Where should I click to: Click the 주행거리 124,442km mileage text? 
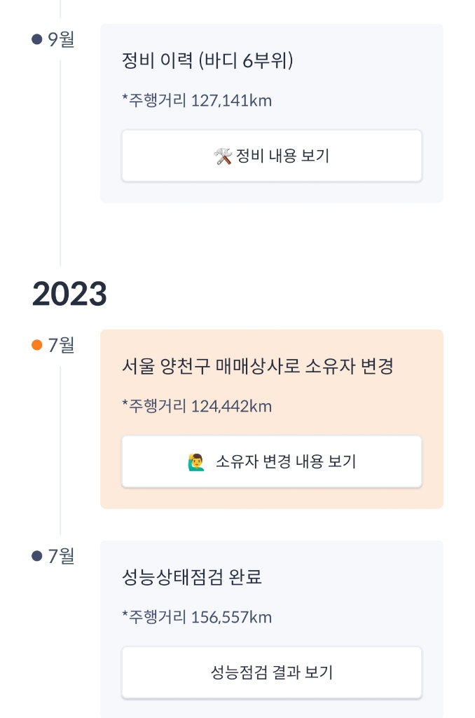197,406
